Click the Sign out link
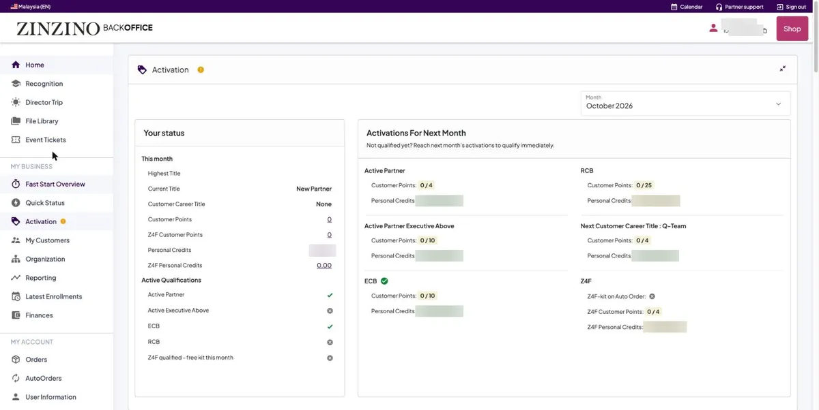Image resolution: width=819 pixels, height=410 pixels. point(791,7)
